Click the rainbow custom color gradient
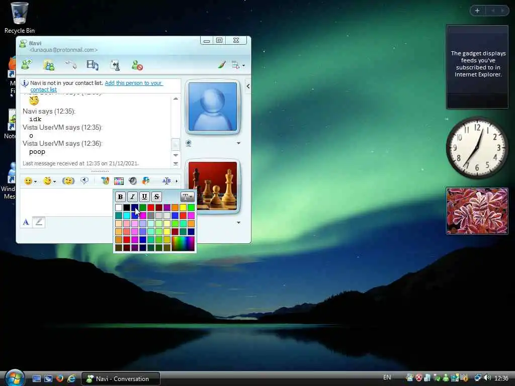This screenshot has height=386, width=515. click(183, 243)
